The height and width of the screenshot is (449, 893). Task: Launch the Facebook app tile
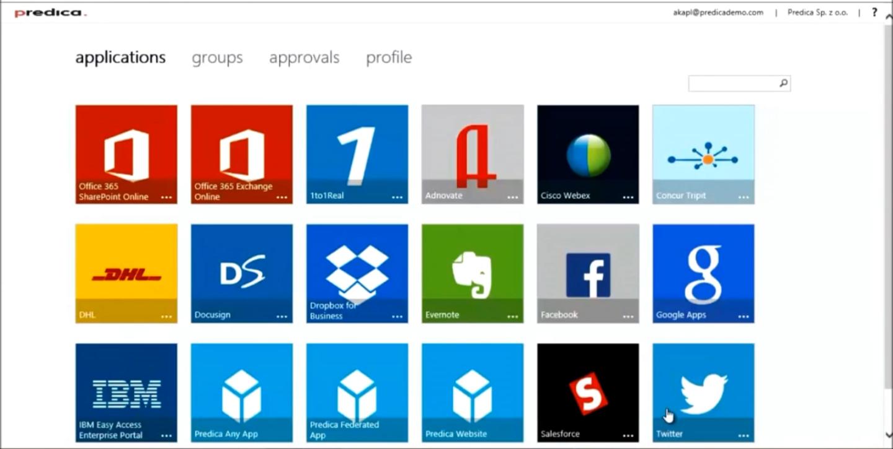(588, 273)
